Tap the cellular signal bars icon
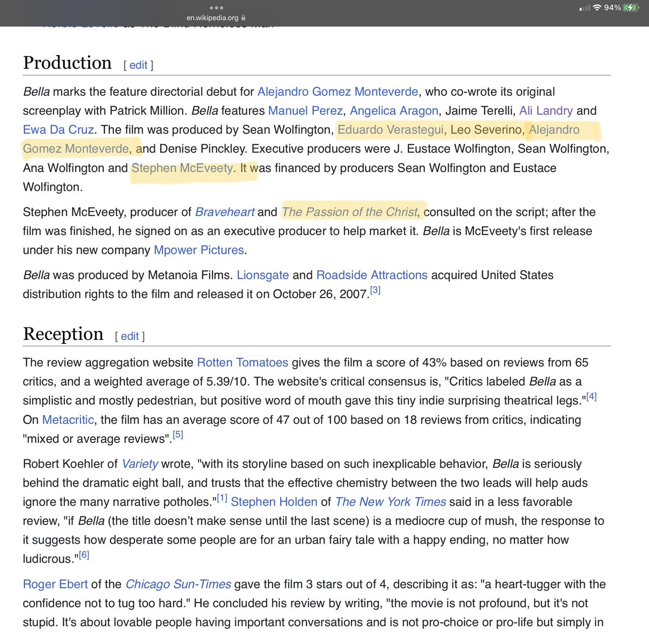This screenshot has width=649, height=636. pos(585,8)
